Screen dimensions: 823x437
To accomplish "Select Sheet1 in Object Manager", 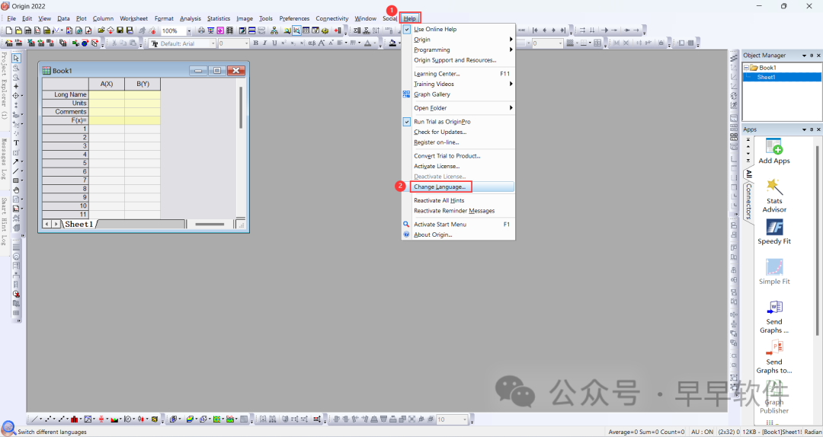I will coord(766,77).
